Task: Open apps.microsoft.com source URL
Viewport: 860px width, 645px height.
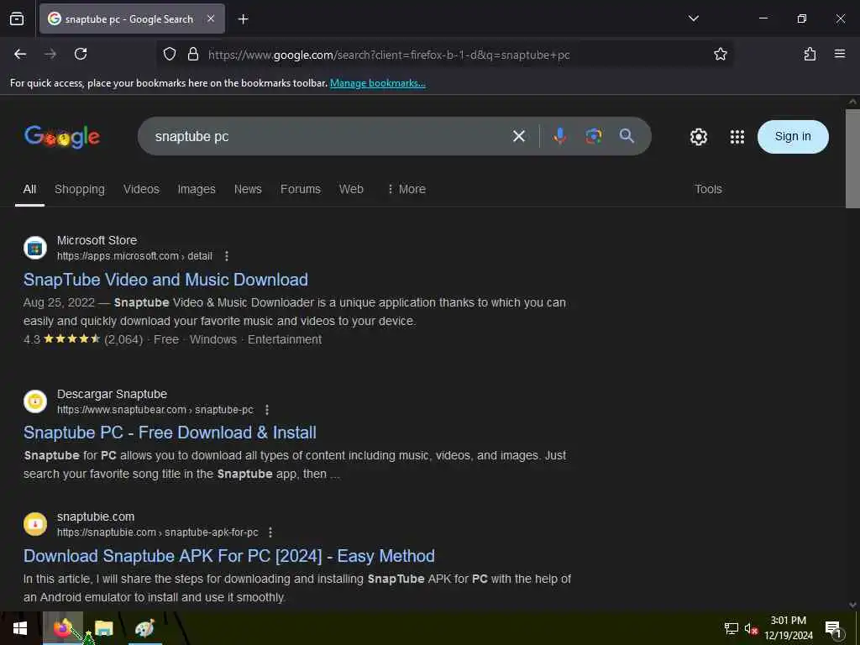Action: click(x=134, y=256)
